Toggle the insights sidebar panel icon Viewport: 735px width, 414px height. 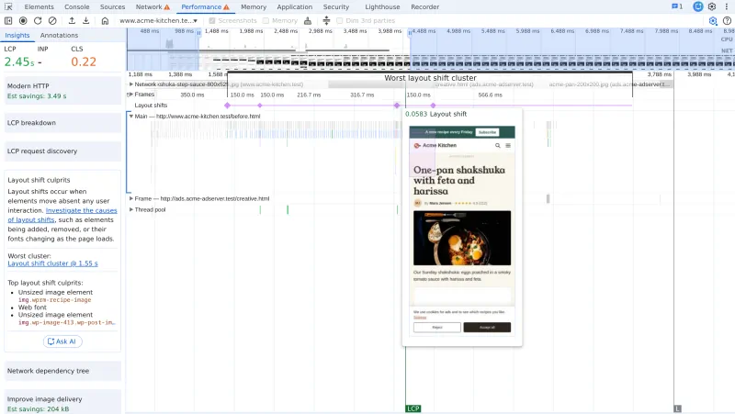(x=8, y=20)
